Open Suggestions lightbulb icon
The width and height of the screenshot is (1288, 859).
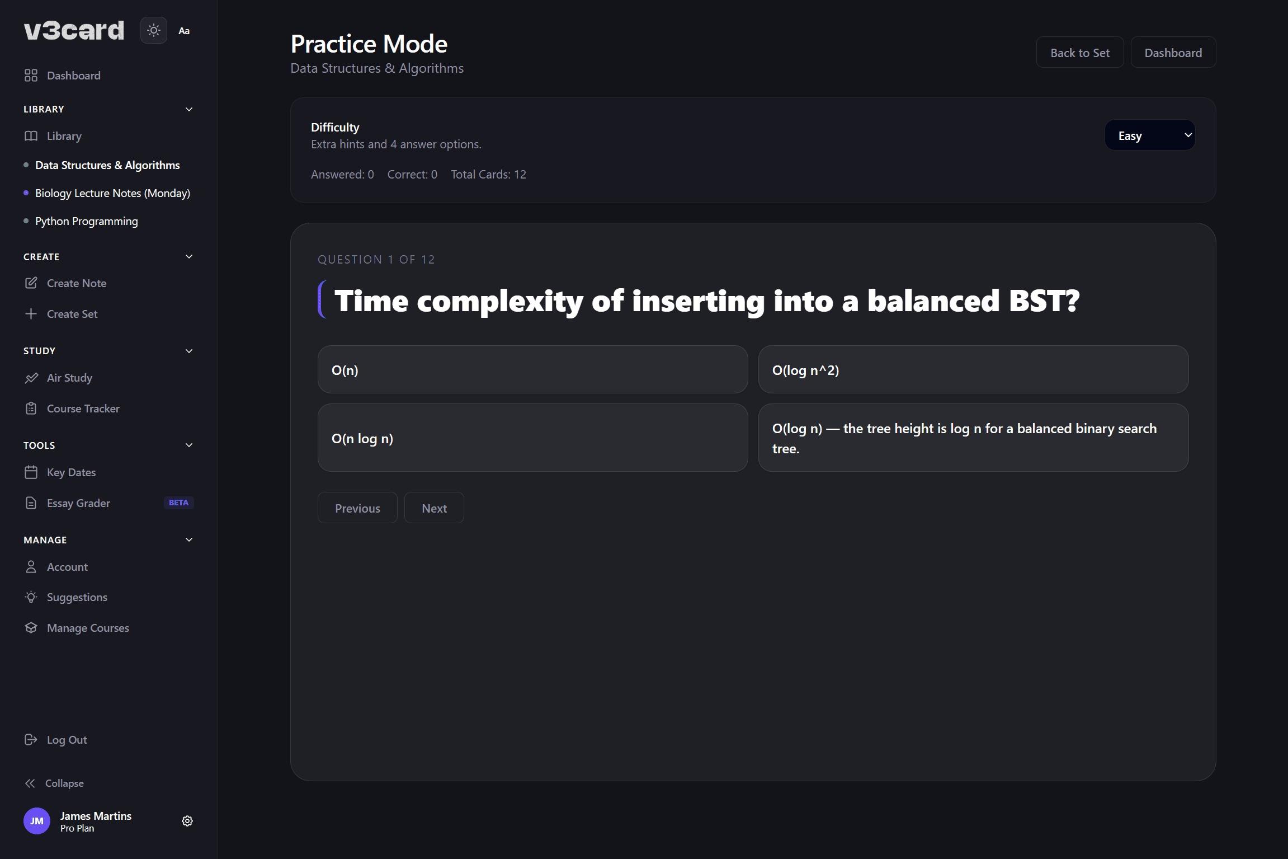coord(31,597)
